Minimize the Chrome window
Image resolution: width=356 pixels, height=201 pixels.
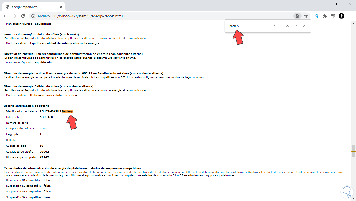pos(326,4)
